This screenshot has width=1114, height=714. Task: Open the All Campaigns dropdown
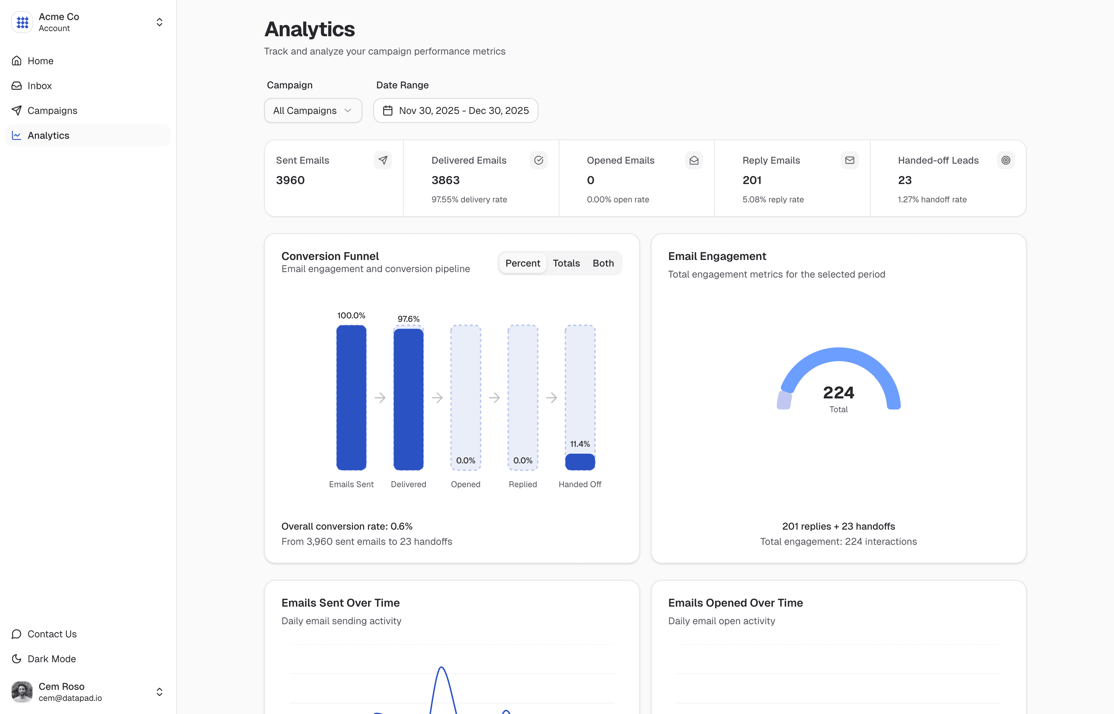(313, 111)
